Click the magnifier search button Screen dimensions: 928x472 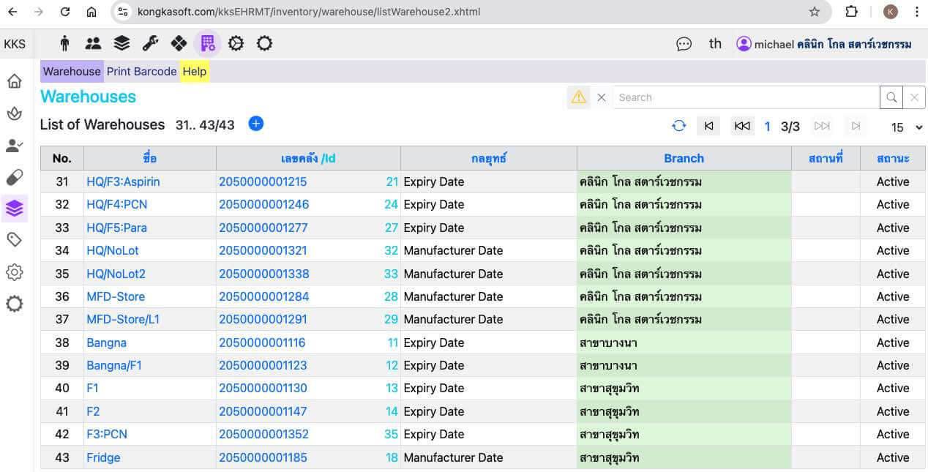[891, 97]
